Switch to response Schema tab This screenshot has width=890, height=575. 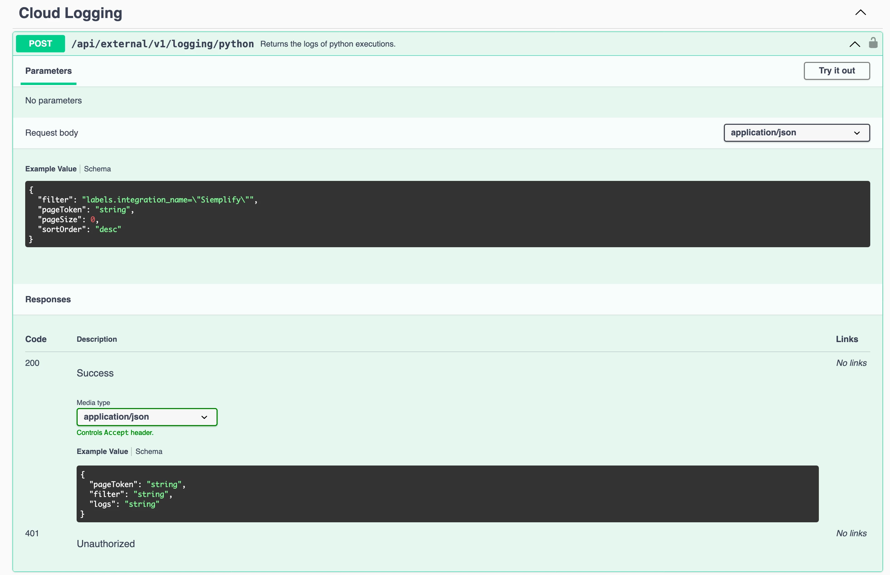149,452
